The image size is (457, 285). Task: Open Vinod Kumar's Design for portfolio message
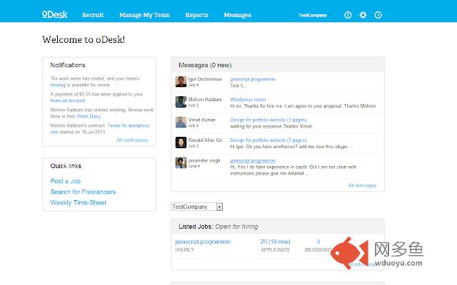[268, 120]
